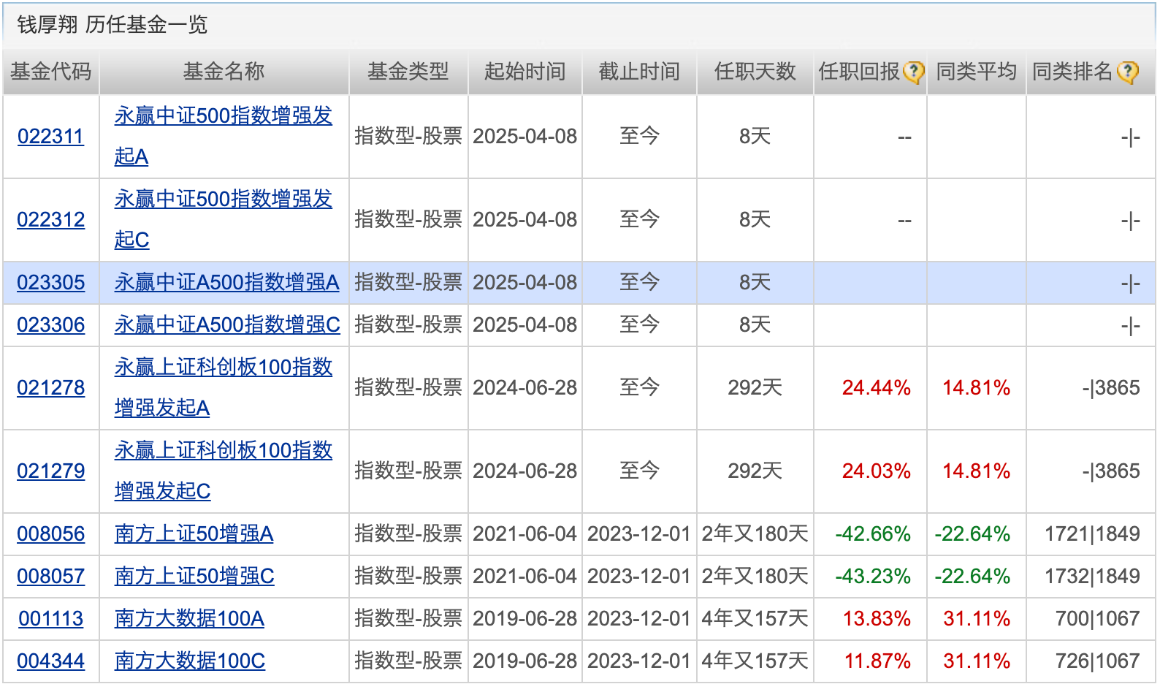Click the help icon beside 任职回报 header
This screenshot has height=684, width=1160.
pyautogui.click(x=913, y=72)
